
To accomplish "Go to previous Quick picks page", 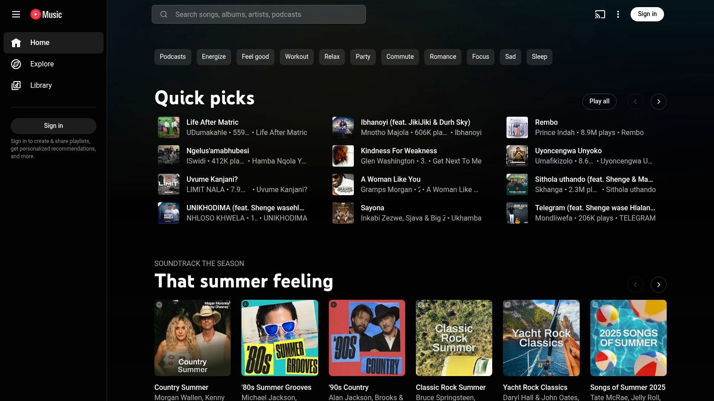I will click(635, 102).
